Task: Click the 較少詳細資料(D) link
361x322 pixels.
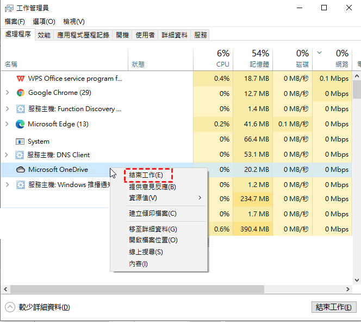Action: point(45,307)
